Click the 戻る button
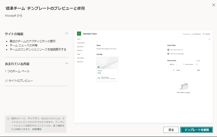The width and height of the screenshot is (217, 137). point(171,130)
